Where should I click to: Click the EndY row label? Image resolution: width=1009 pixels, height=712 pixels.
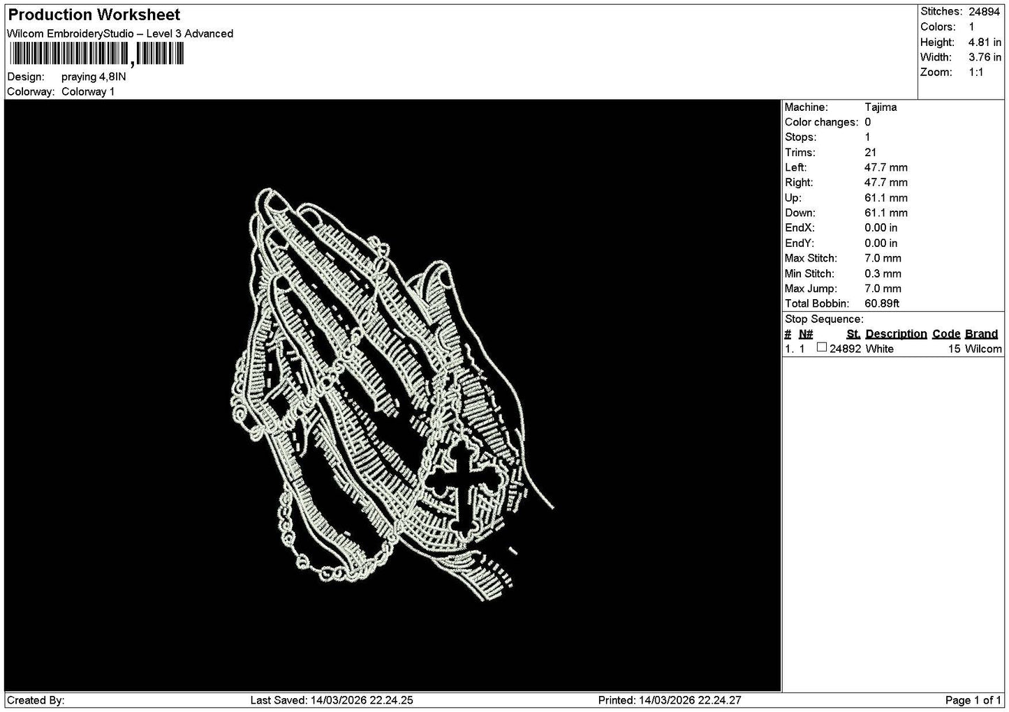click(x=800, y=243)
